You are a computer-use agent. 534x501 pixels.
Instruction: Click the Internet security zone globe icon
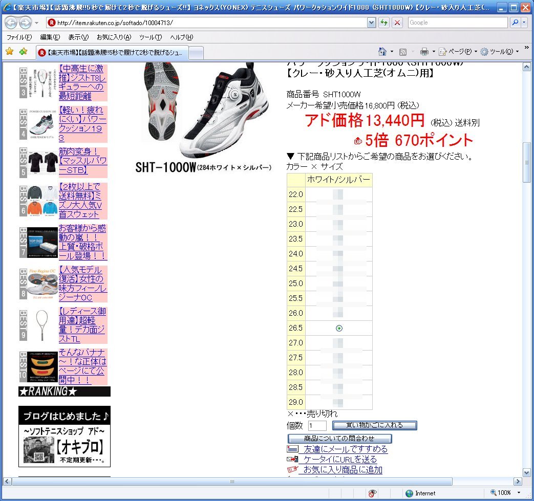point(409,493)
